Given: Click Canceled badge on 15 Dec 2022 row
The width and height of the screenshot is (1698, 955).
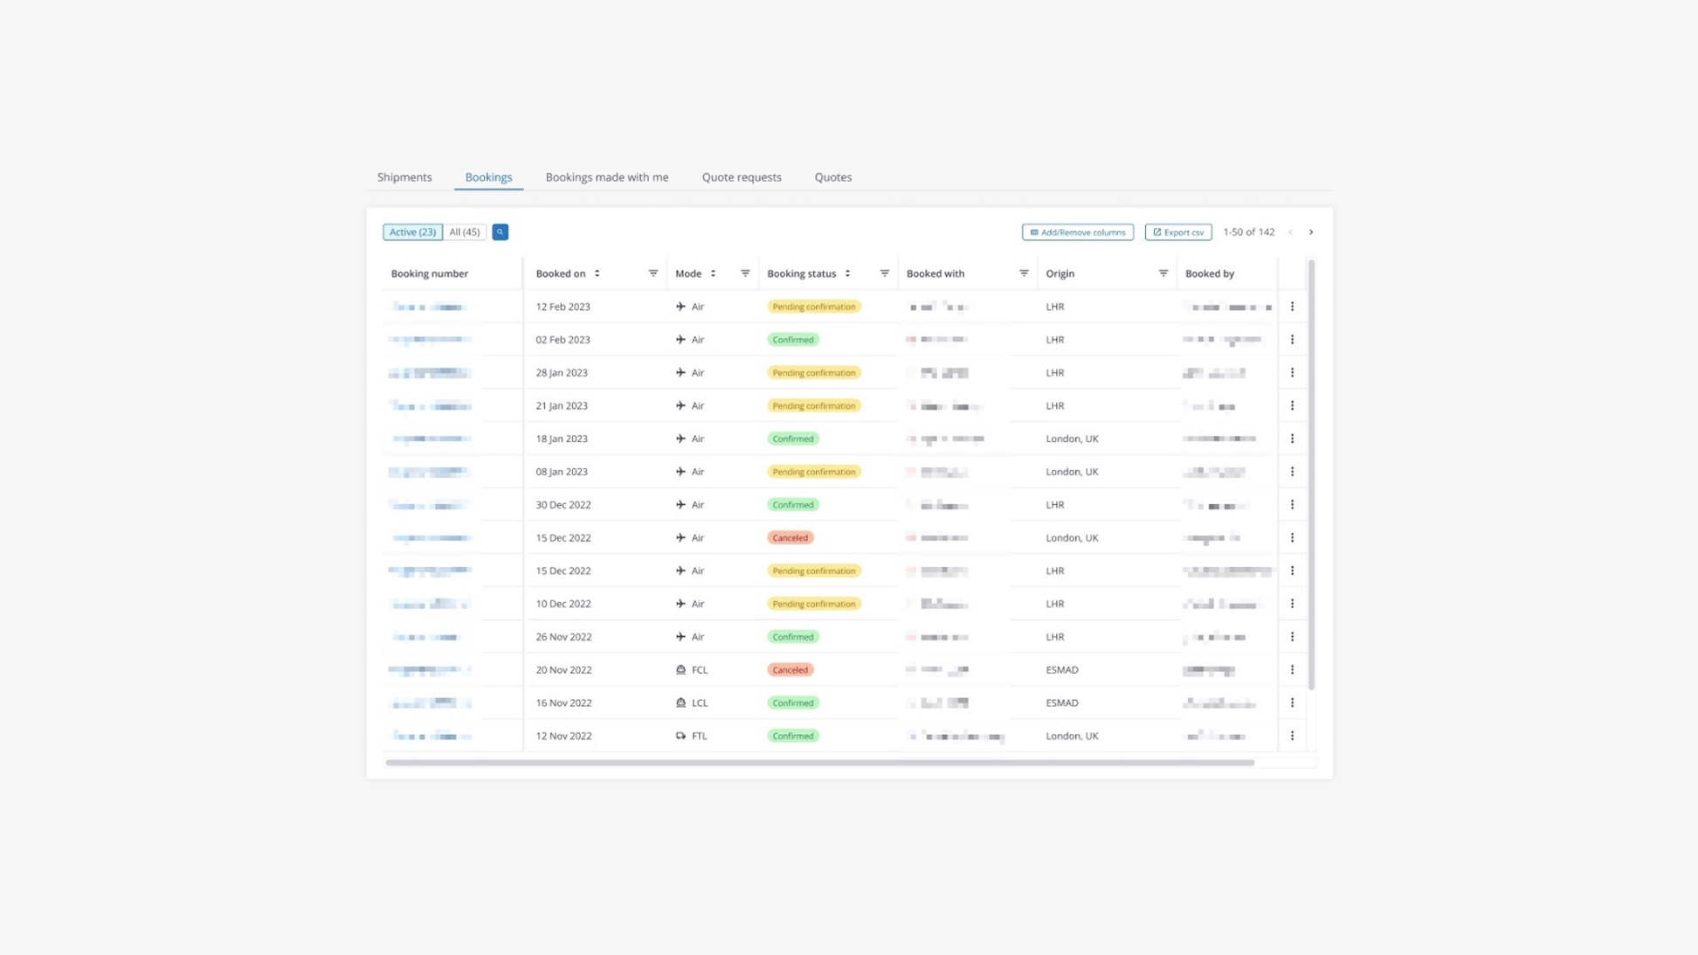Looking at the screenshot, I should pyautogui.click(x=790, y=537).
